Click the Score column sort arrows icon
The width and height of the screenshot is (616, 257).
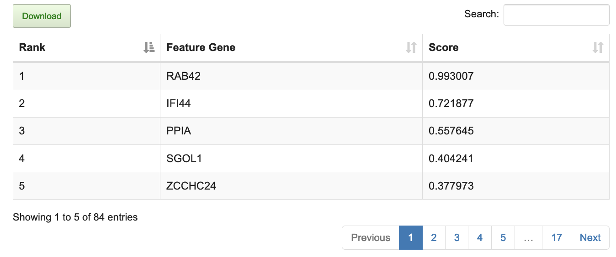pyautogui.click(x=598, y=47)
